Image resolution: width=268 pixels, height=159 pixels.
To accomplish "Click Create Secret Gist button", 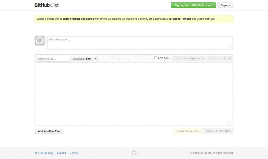I will point(188,131).
